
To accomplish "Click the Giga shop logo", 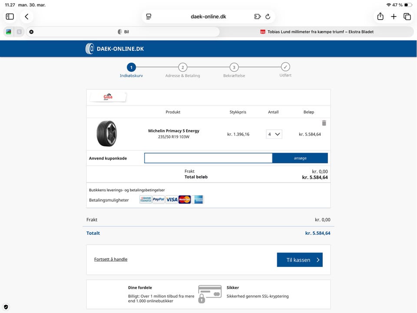I will pos(108,97).
